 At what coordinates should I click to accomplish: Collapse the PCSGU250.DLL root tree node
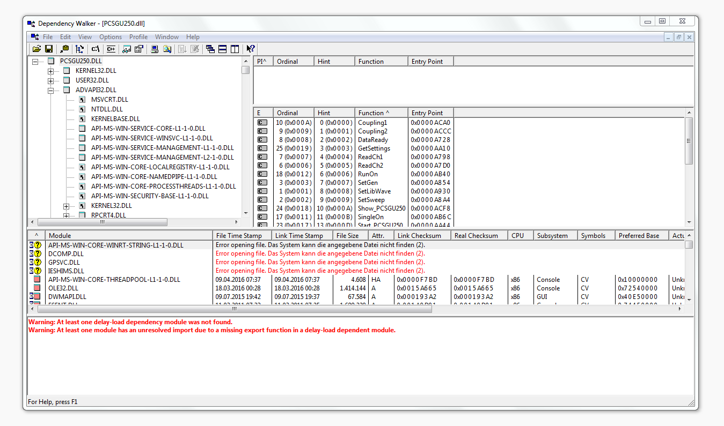click(35, 61)
